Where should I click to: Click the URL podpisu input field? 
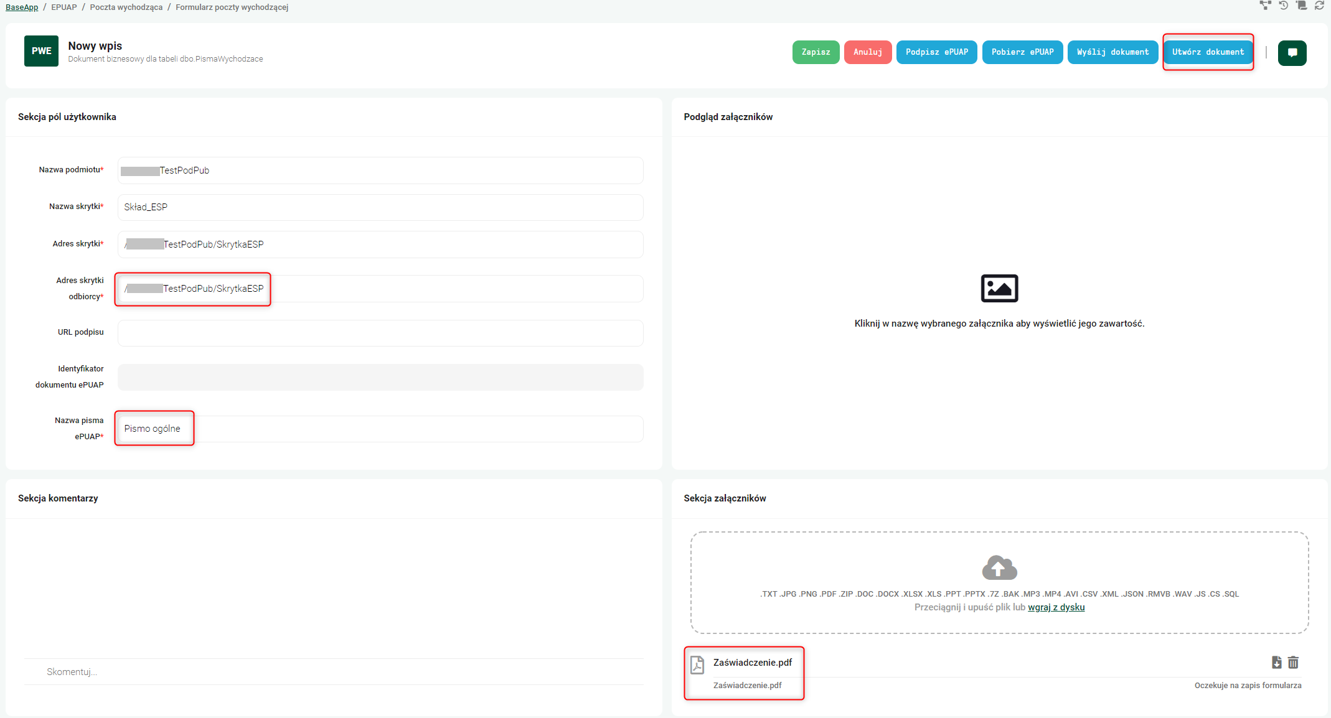point(380,333)
